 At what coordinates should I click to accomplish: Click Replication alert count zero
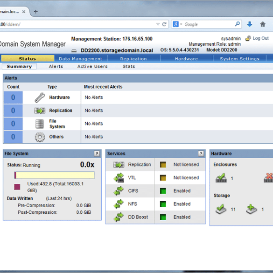13,111
